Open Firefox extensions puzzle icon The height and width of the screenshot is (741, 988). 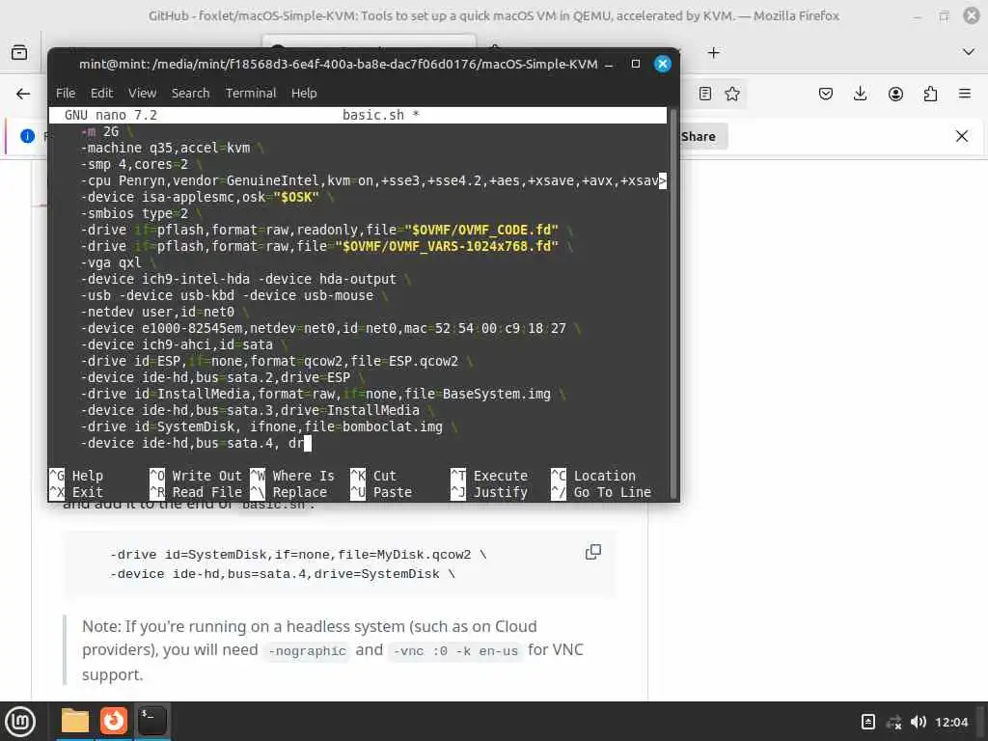pyautogui.click(x=930, y=94)
